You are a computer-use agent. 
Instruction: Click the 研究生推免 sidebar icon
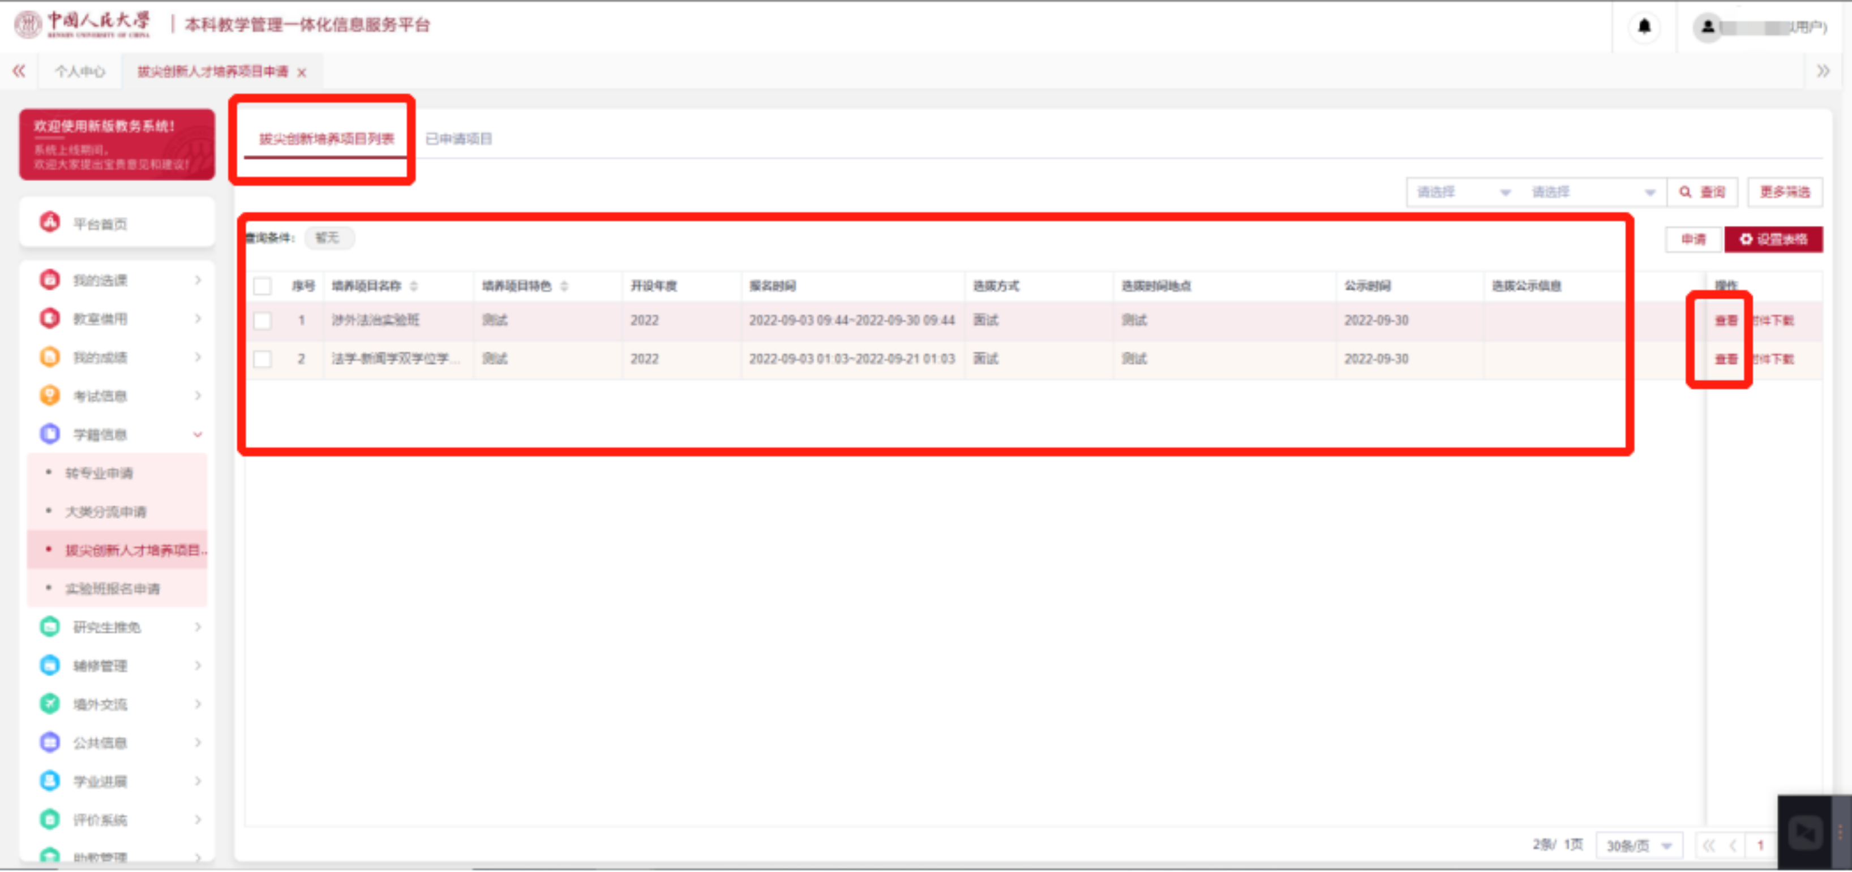pos(50,627)
